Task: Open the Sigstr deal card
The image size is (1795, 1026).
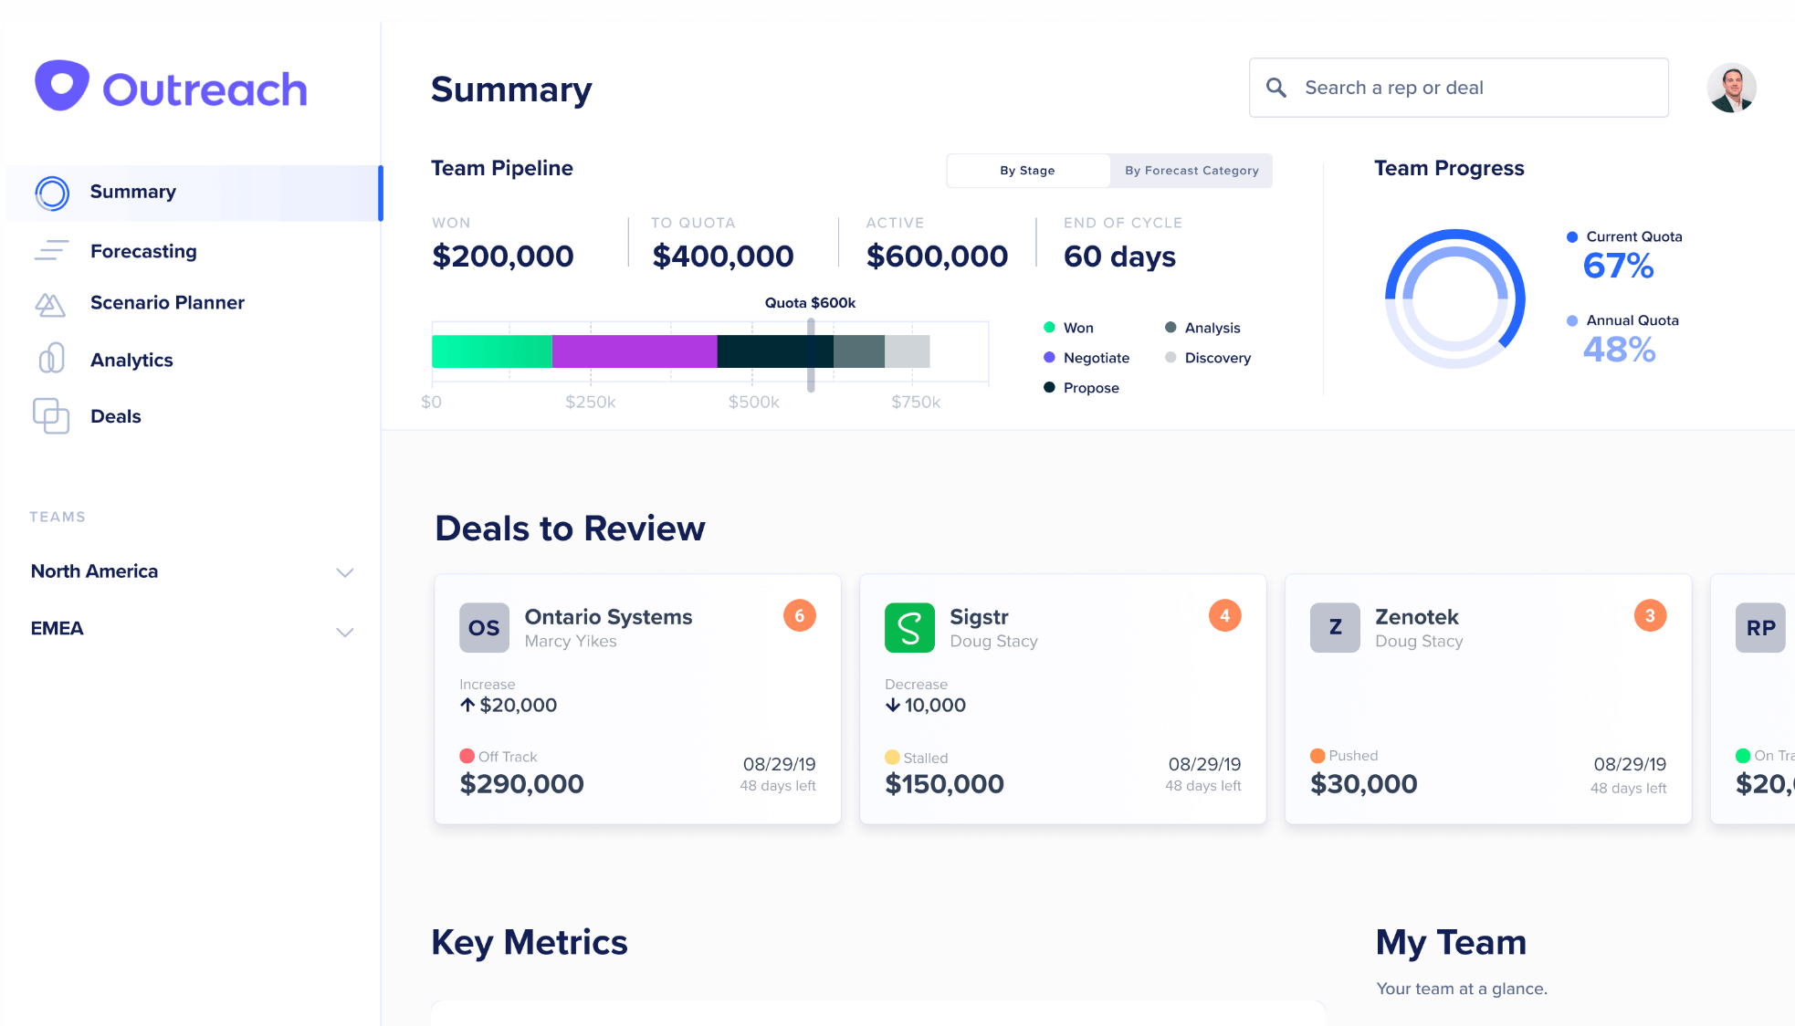Action: click(1062, 699)
